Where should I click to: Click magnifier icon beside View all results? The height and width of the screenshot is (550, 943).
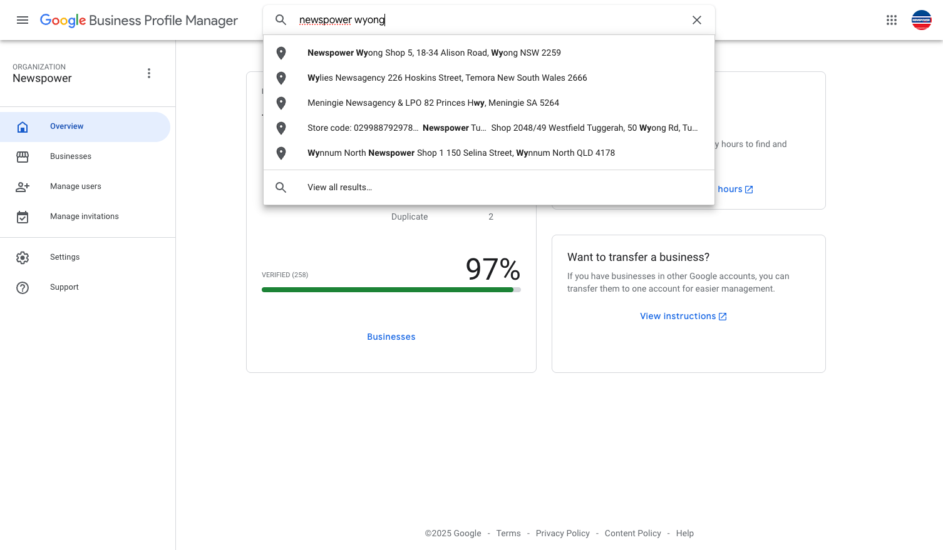pos(281,188)
